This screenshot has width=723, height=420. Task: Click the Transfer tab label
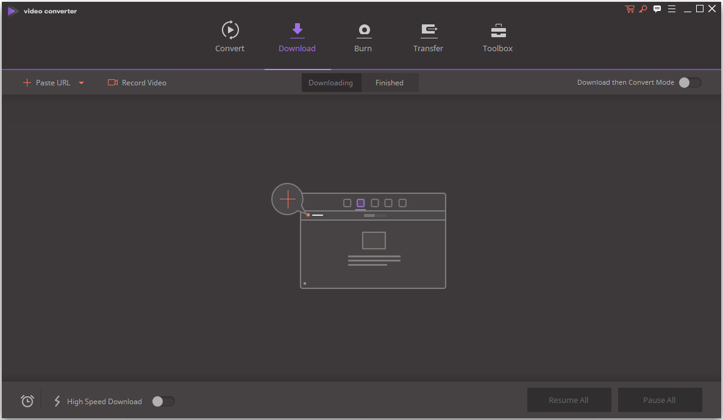coord(428,48)
